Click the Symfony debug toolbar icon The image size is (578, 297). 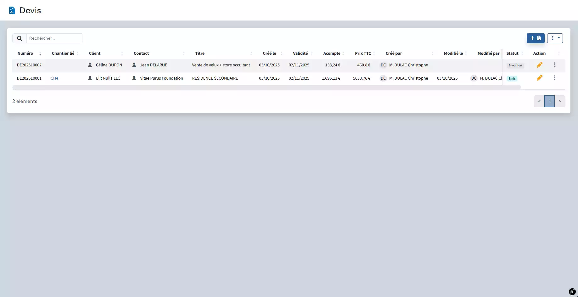tap(572, 292)
